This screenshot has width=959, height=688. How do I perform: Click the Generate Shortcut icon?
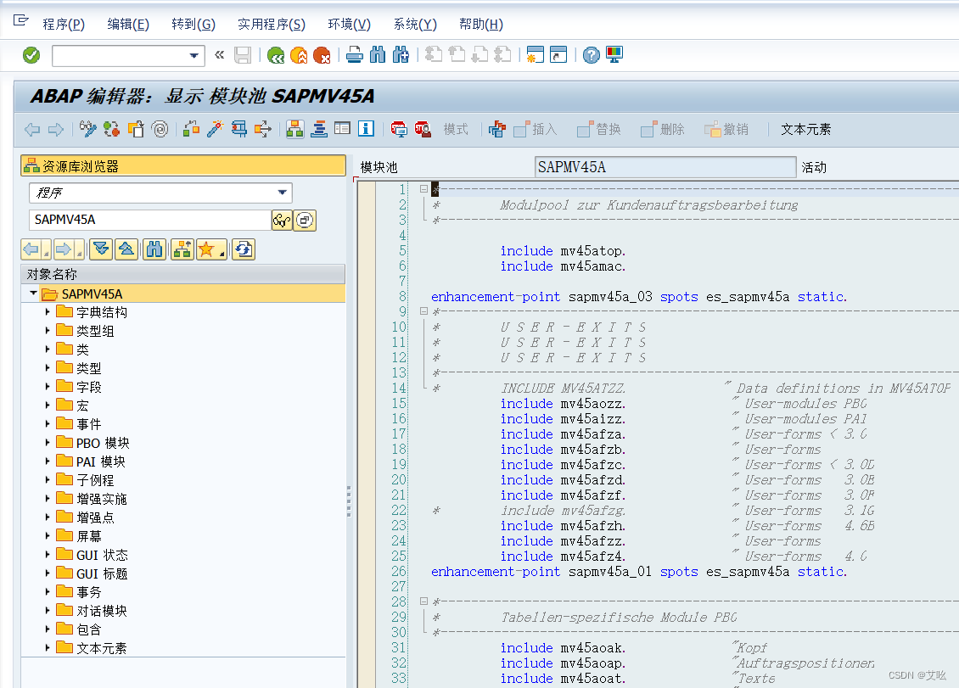coord(558,55)
